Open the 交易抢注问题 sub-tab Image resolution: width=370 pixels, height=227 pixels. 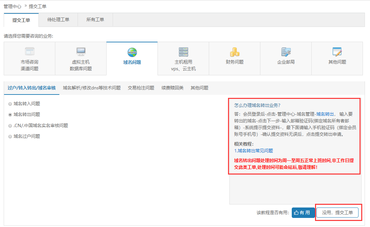[141, 88]
